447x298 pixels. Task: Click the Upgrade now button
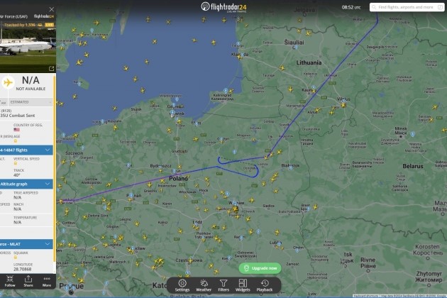pyautogui.click(x=260, y=268)
